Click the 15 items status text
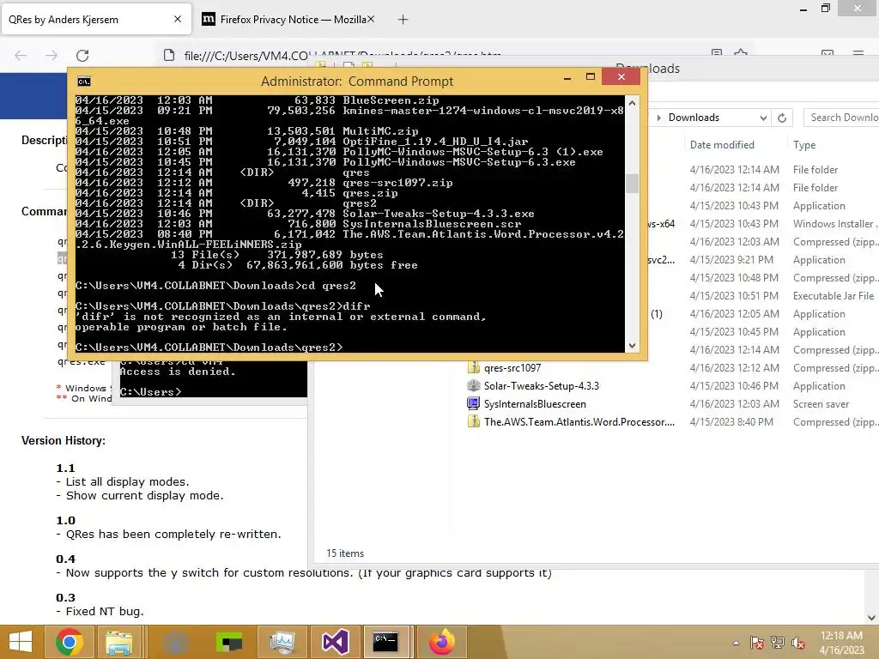The height and width of the screenshot is (659, 879). tap(345, 553)
